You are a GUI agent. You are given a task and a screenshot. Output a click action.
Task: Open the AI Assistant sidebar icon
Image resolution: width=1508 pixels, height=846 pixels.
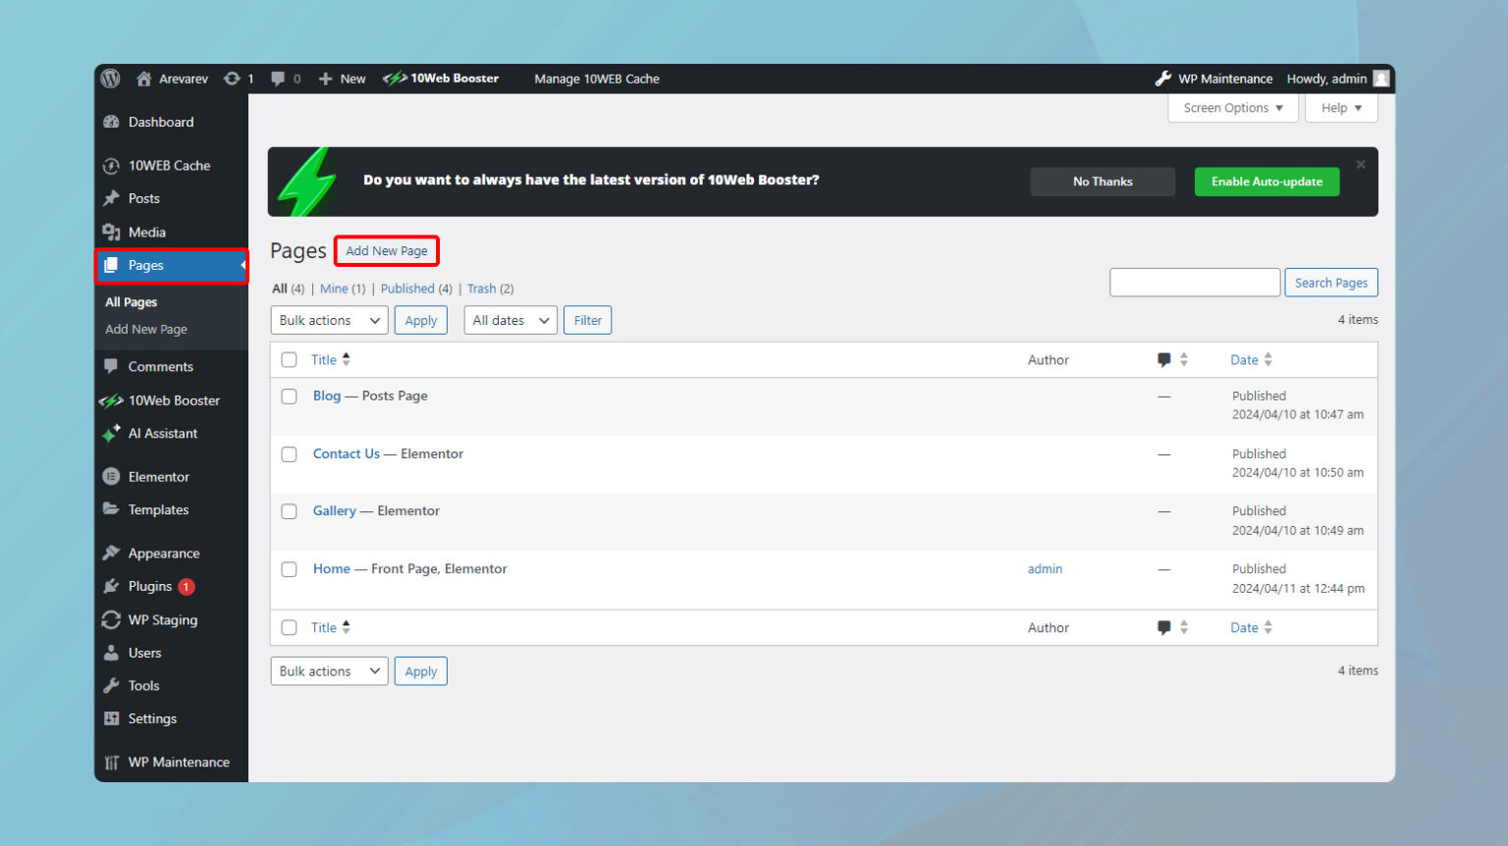(110, 433)
